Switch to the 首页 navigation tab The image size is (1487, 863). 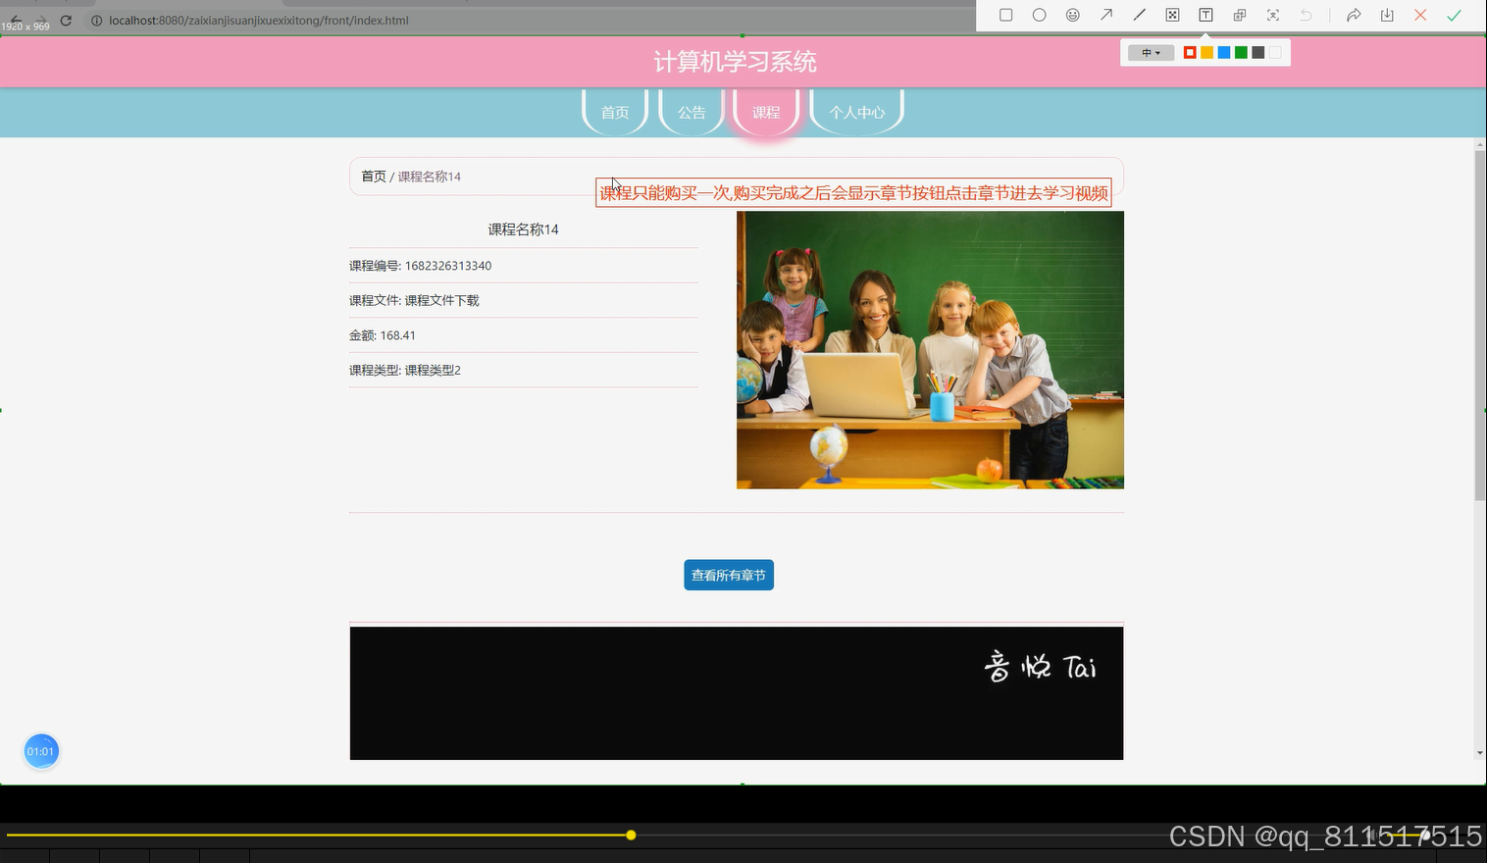[614, 112]
